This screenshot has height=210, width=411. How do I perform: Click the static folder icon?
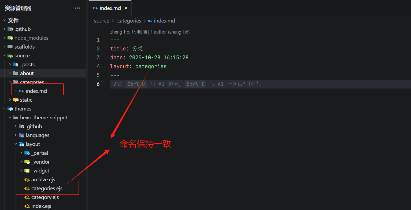[x=16, y=100]
